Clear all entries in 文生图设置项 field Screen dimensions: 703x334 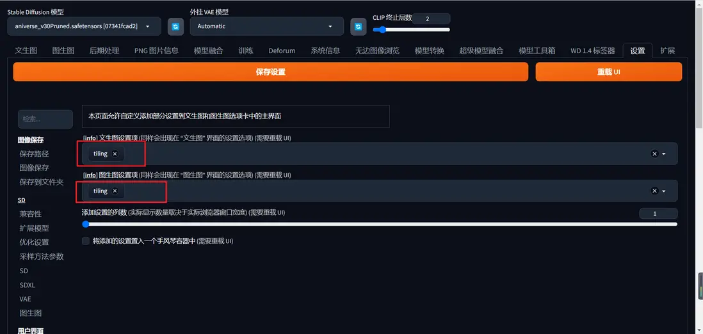tap(654, 154)
